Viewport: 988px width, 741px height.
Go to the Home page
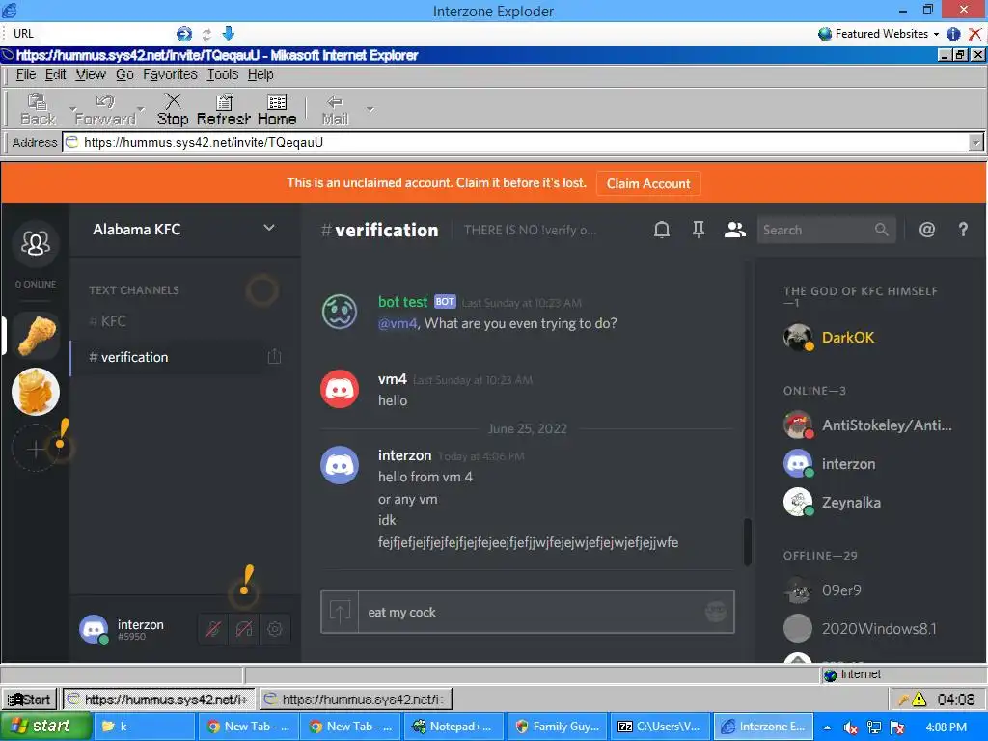click(277, 110)
